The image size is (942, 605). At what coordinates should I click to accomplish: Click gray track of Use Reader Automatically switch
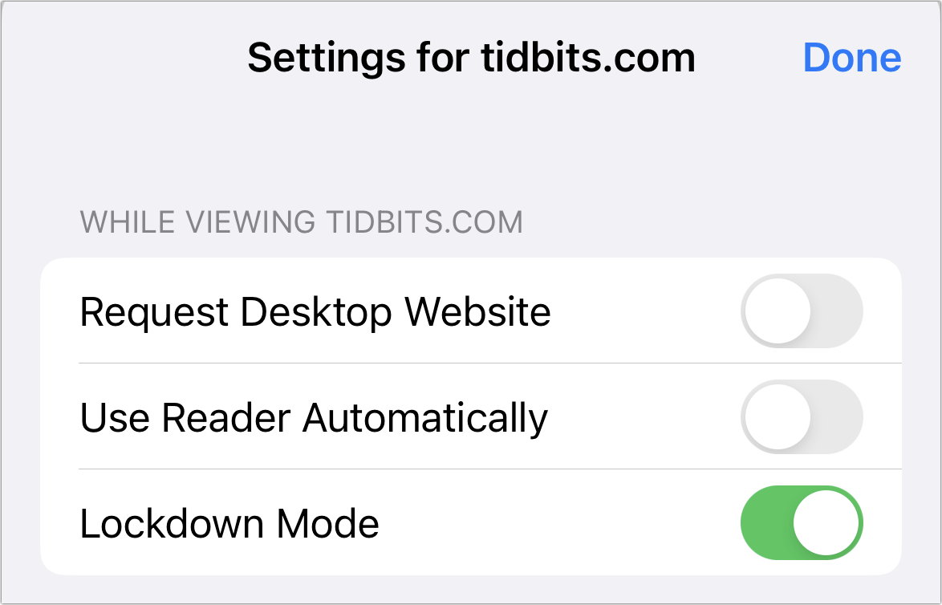click(838, 416)
